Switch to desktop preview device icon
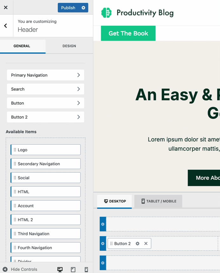The image size is (220, 273). click(x=60, y=270)
